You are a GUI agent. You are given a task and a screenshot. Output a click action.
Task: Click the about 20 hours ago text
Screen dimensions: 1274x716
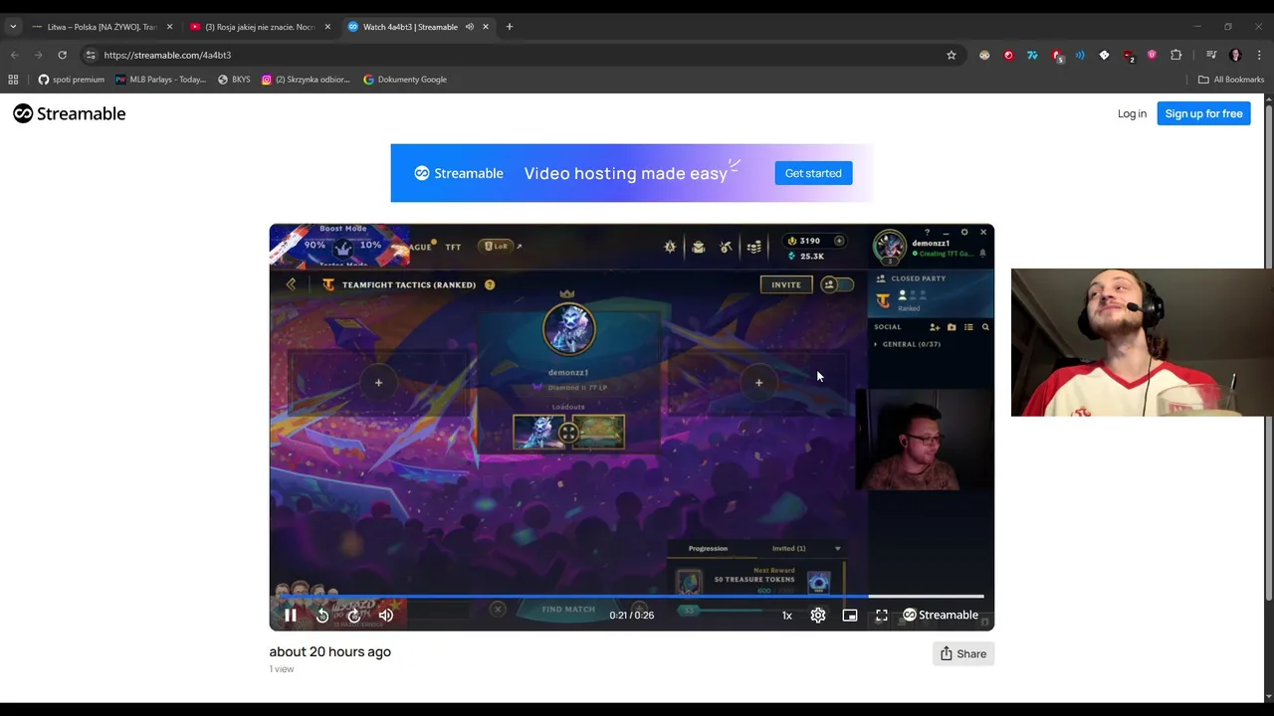(329, 651)
